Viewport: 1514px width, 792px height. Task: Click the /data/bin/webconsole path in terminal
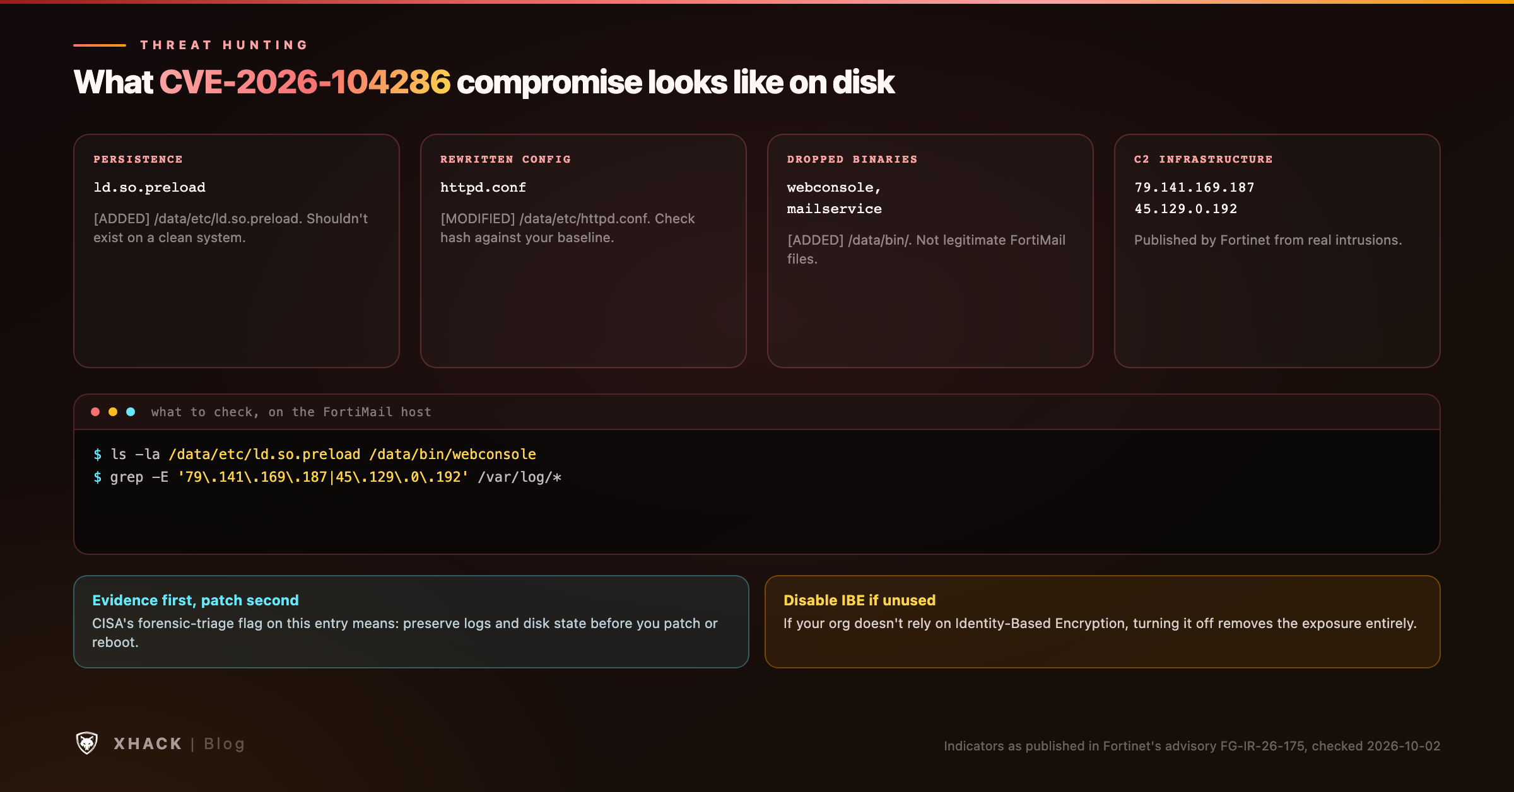452,454
